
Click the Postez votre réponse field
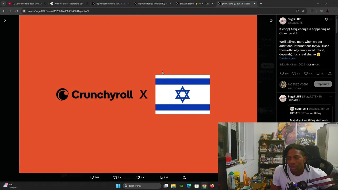click(x=299, y=86)
